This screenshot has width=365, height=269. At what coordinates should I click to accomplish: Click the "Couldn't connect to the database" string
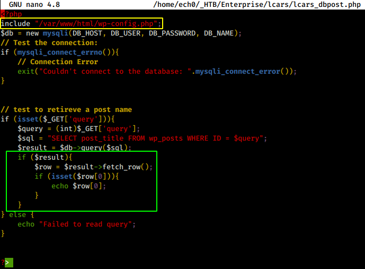point(111,71)
